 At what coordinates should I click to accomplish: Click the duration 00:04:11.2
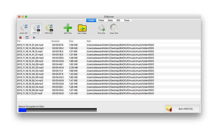coord(57,71)
